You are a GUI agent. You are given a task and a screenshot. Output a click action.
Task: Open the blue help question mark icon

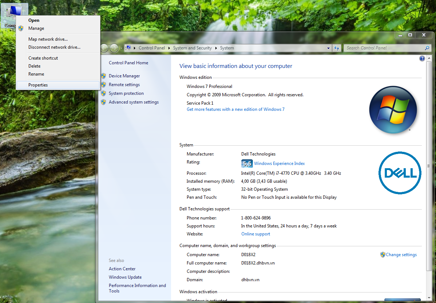pos(422,58)
